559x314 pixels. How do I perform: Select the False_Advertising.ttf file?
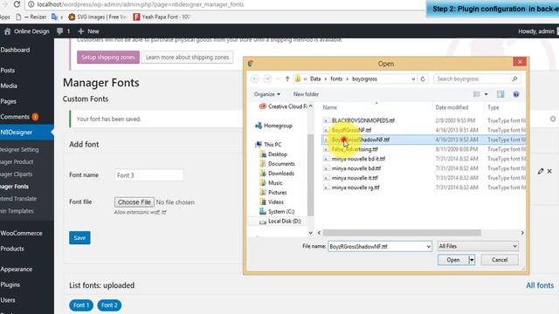(355, 149)
